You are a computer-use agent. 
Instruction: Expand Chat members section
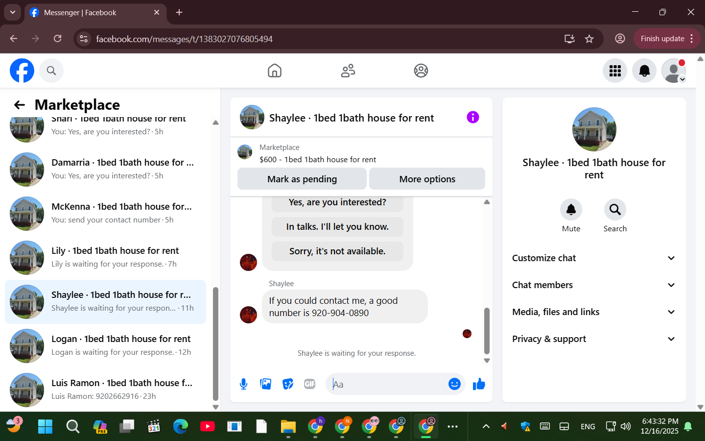[x=594, y=285]
